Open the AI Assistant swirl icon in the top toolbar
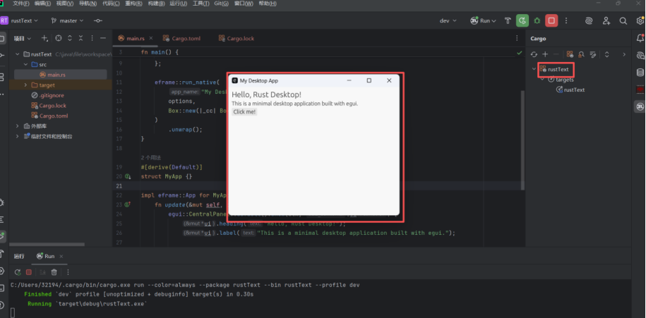The image size is (646, 318). 589,20
